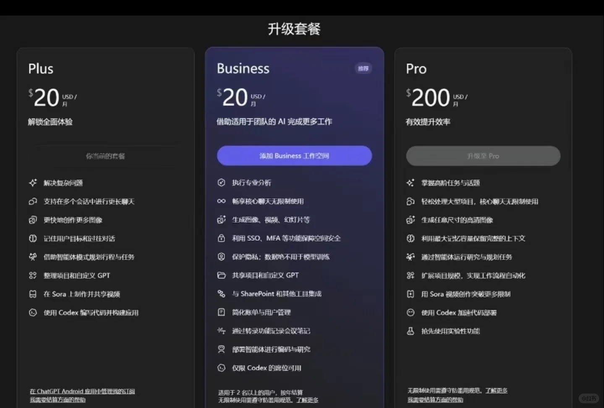Click the projects icon beside "扩展项目规模"

[411, 275]
